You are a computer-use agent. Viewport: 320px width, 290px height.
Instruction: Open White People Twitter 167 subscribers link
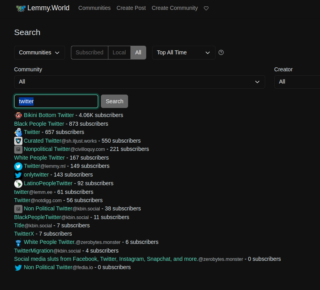point(39,158)
